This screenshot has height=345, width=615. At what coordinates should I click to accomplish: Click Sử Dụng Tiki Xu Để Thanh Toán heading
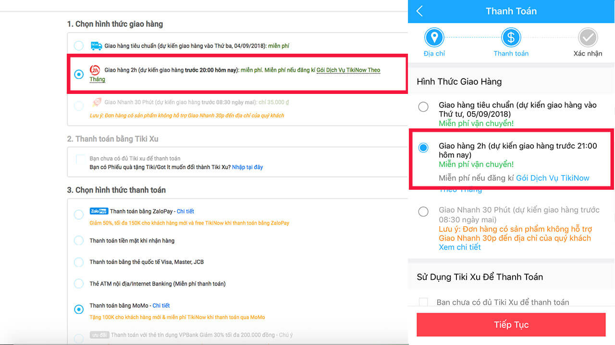[x=480, y=277]
